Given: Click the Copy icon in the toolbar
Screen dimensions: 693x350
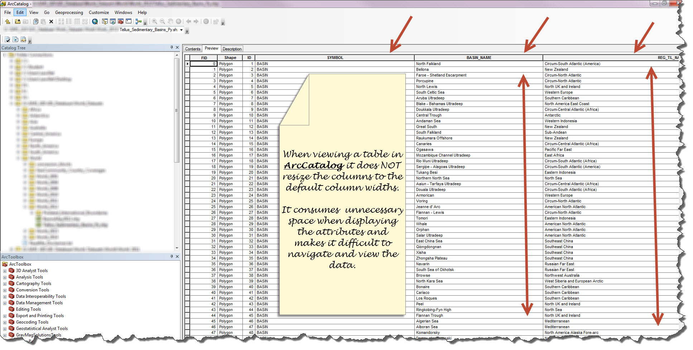Looking at the screenshot, I should pos(35,21).
